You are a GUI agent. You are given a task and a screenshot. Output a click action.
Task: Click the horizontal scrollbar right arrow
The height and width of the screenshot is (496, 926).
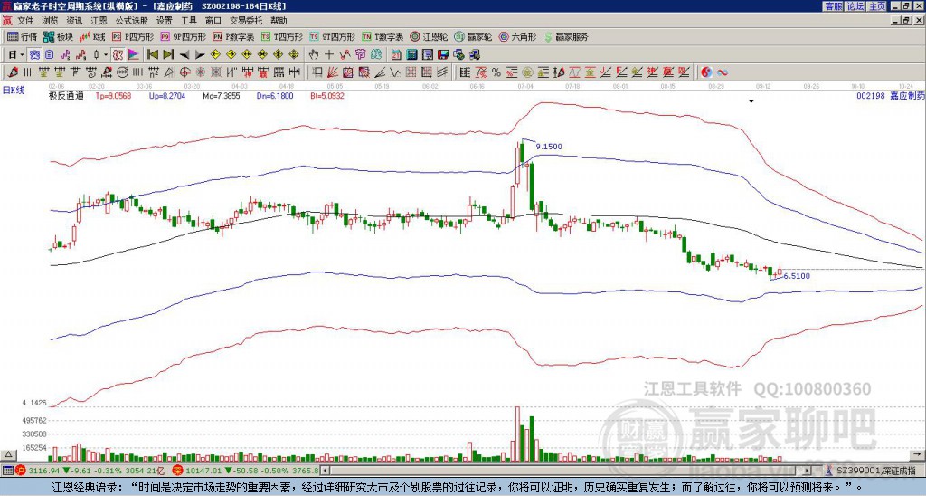pyautogui.click(x=808, y=471)
